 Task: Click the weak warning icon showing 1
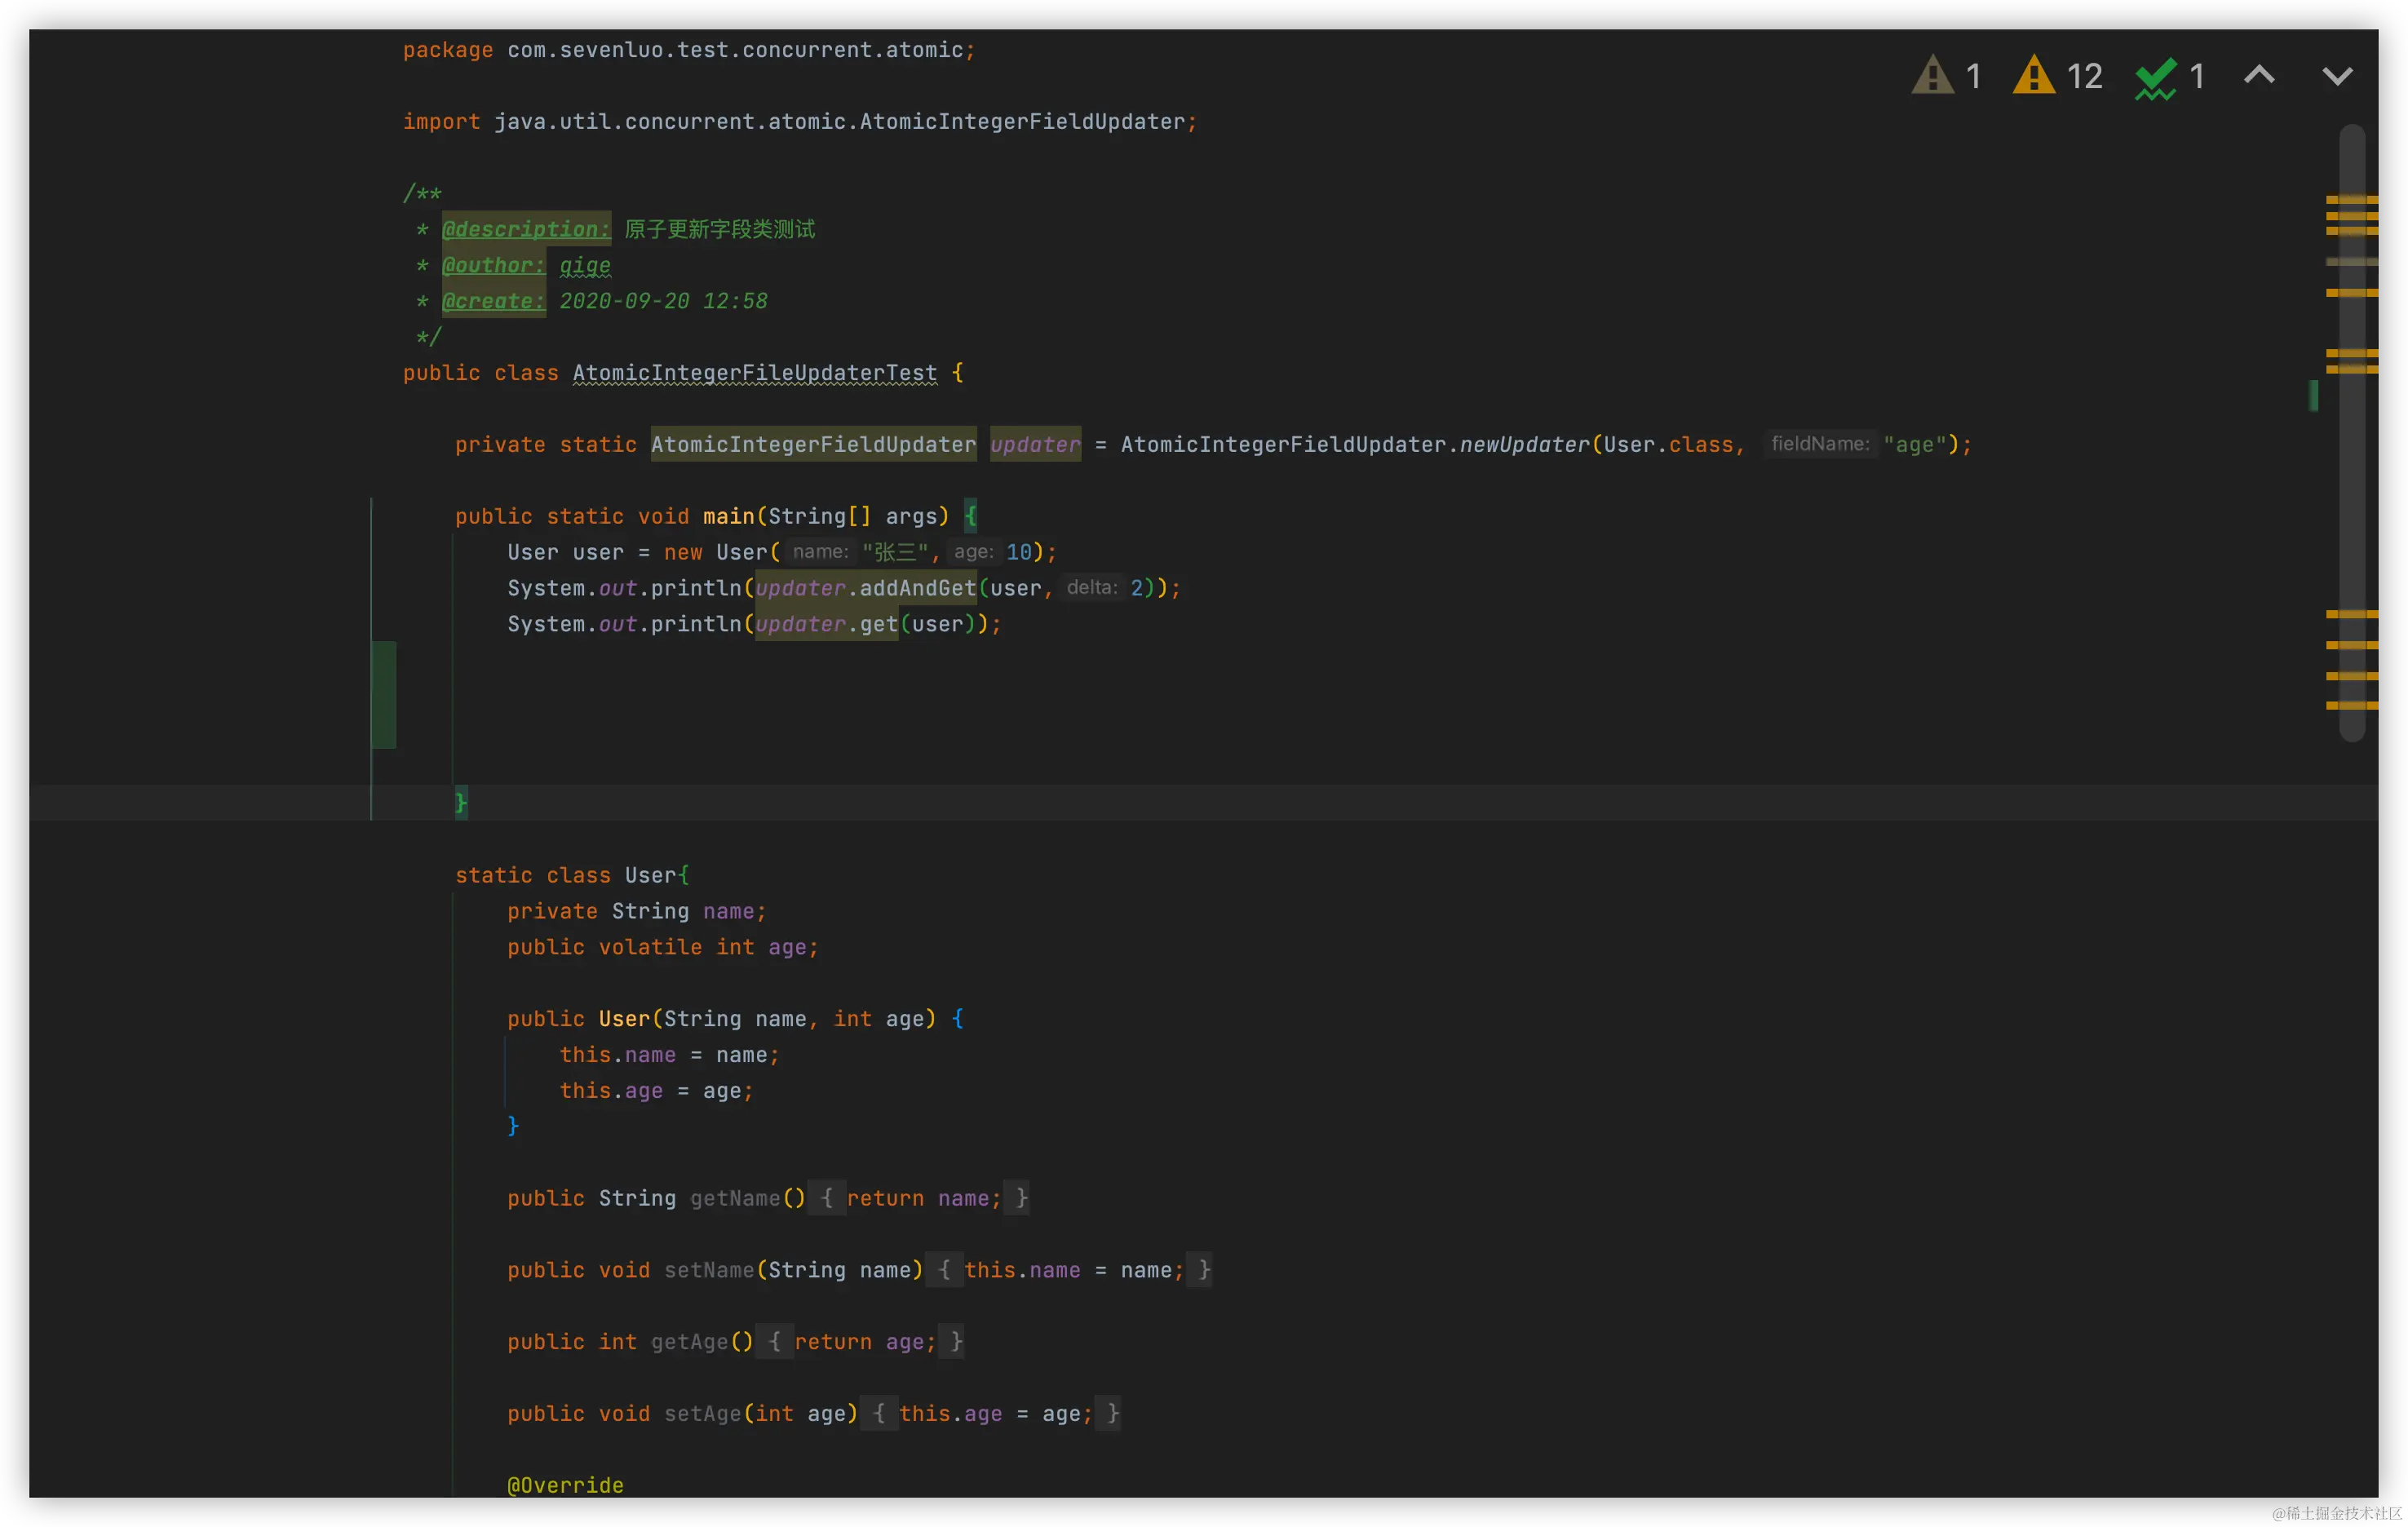pyautogui.click(x=1932, y=76)
